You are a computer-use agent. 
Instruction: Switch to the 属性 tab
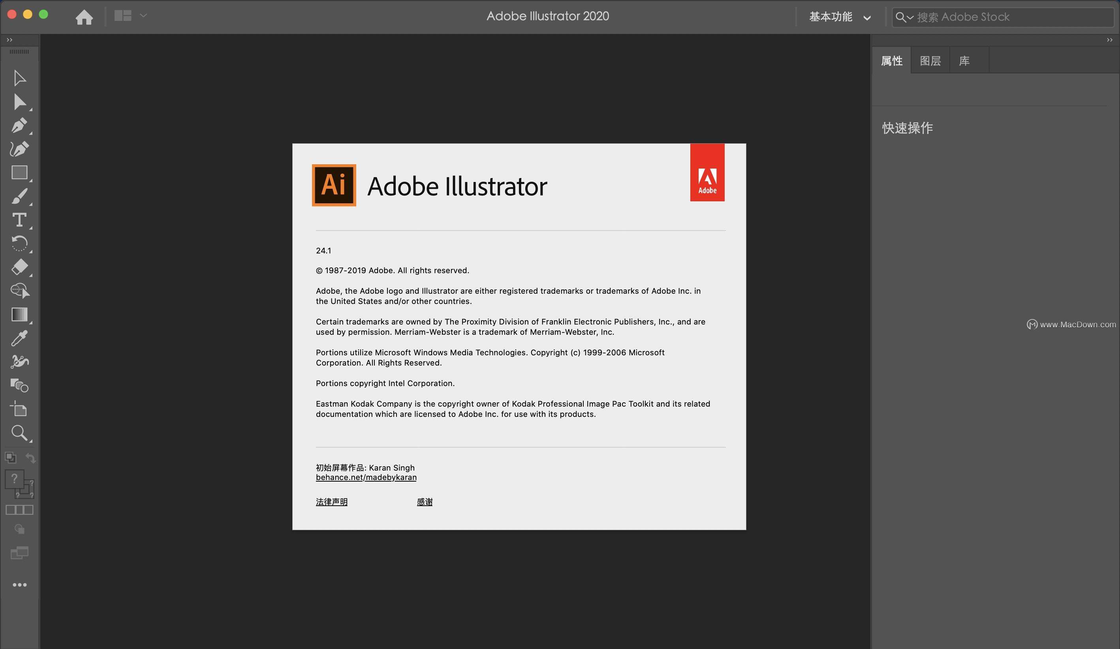[892, 61]
